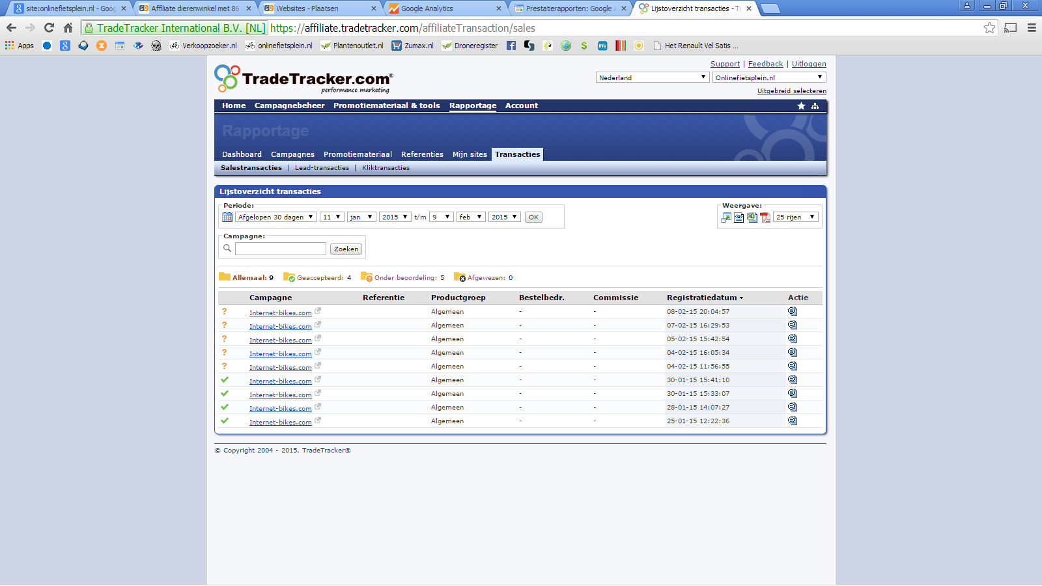1042x586 pixels.
Task: View details of 07-02-15 16:29:53 transaction
Action: click(x=793, y=325)
